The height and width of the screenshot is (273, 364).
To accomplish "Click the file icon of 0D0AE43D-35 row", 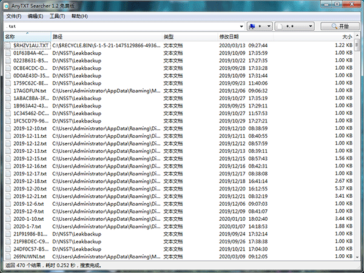I will click(x=8, y=76).
